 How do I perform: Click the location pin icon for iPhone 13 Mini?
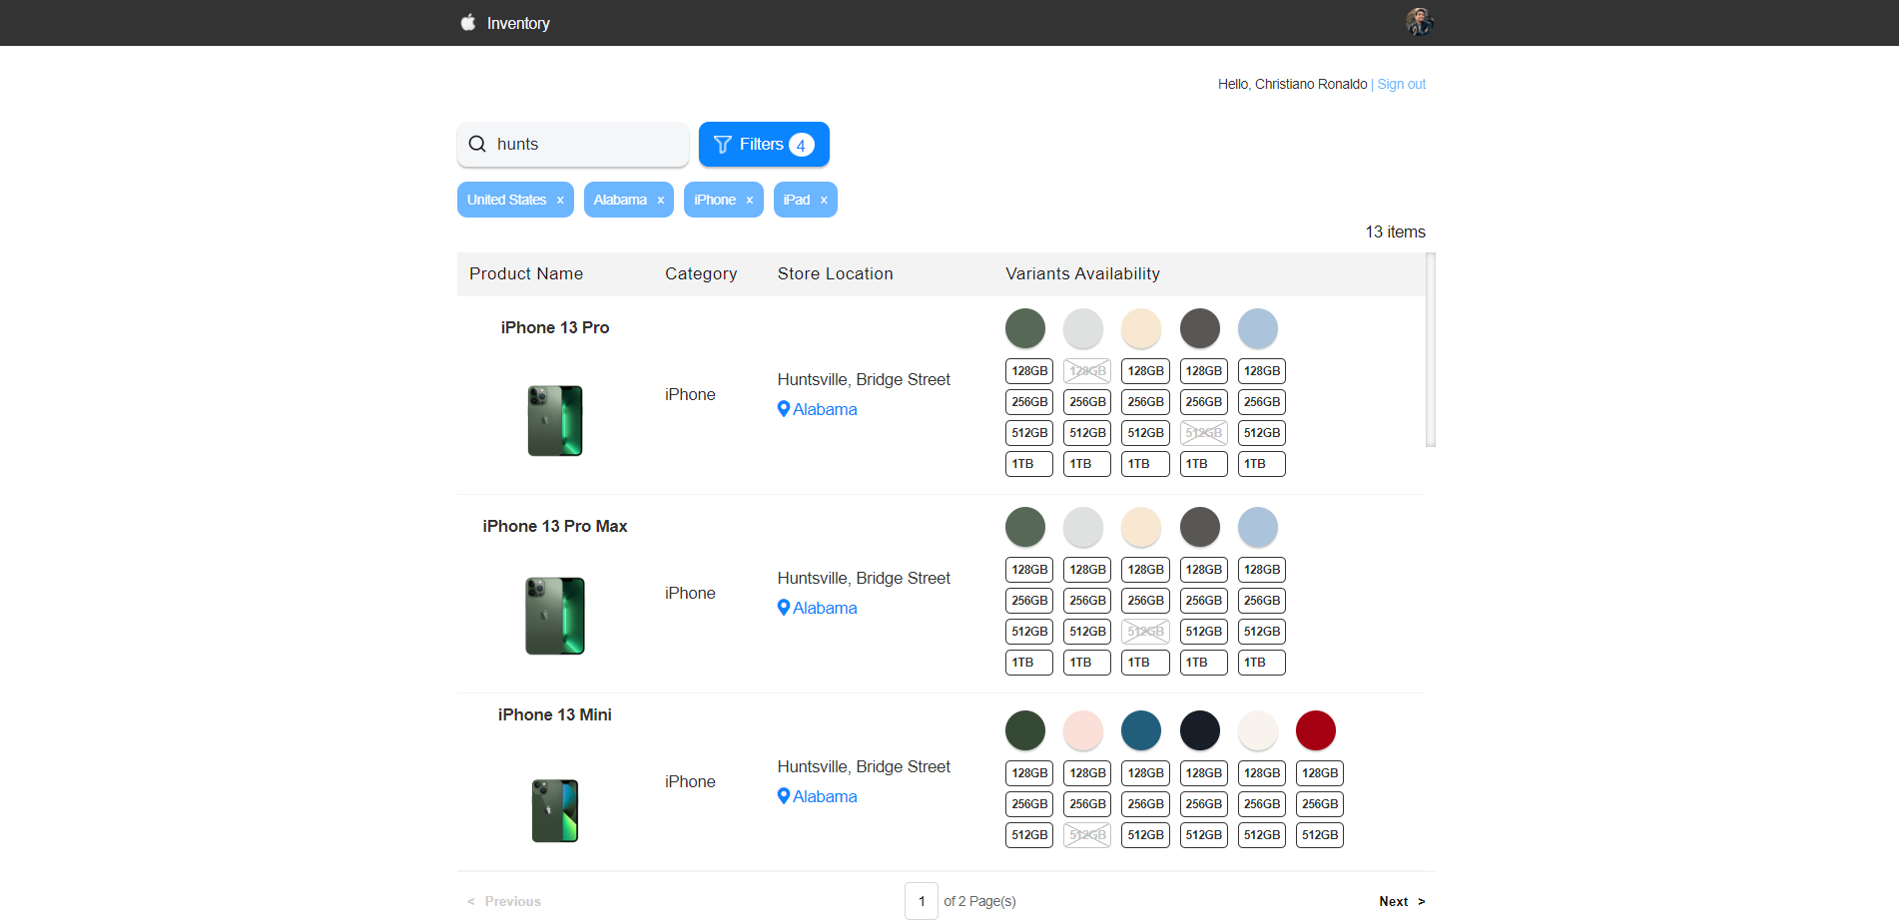pyautogui.click(x=784, y=796)
